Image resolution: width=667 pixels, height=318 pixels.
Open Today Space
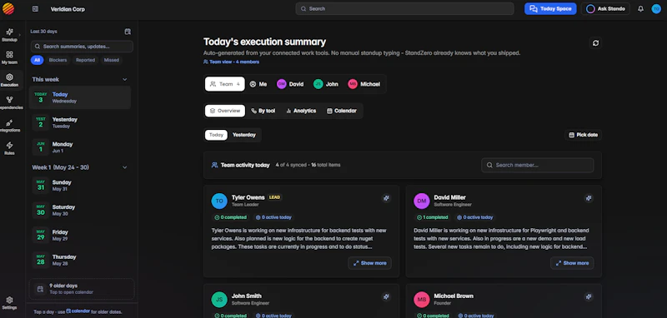point(550,9)
